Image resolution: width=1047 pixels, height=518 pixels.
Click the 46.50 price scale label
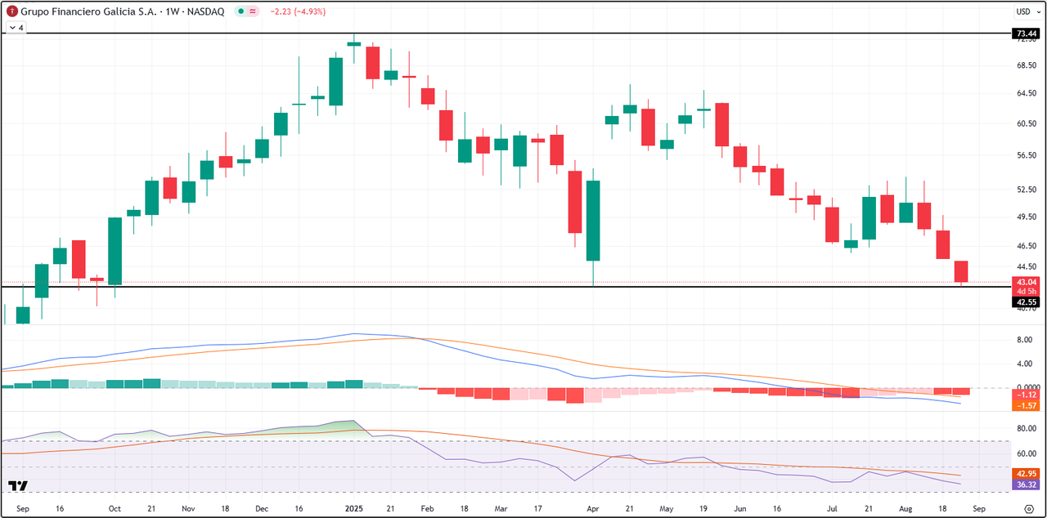pyautogui.click(x=1025, y=245)
